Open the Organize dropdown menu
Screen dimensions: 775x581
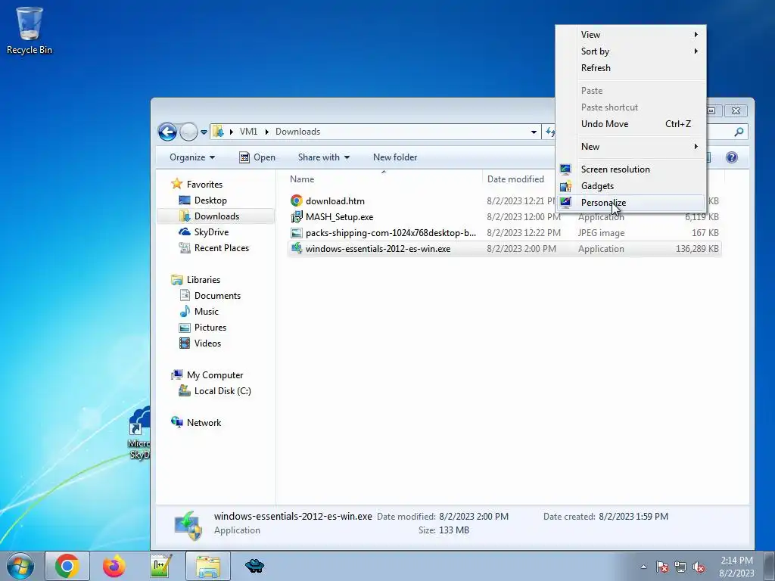(192, 157)
